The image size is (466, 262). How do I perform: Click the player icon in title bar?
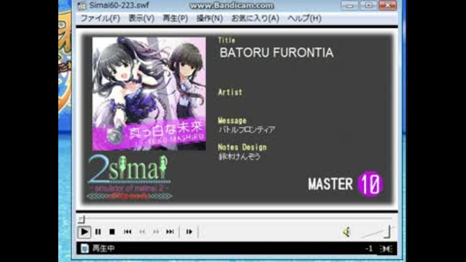coord(82,5)
